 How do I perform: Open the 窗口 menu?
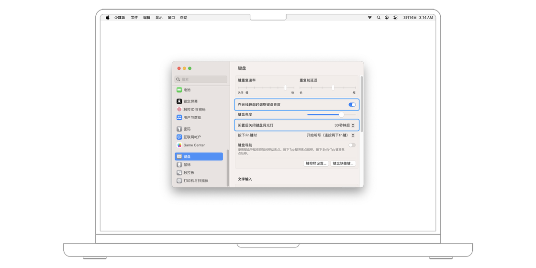pyautogui.click(x=171, y=17)
